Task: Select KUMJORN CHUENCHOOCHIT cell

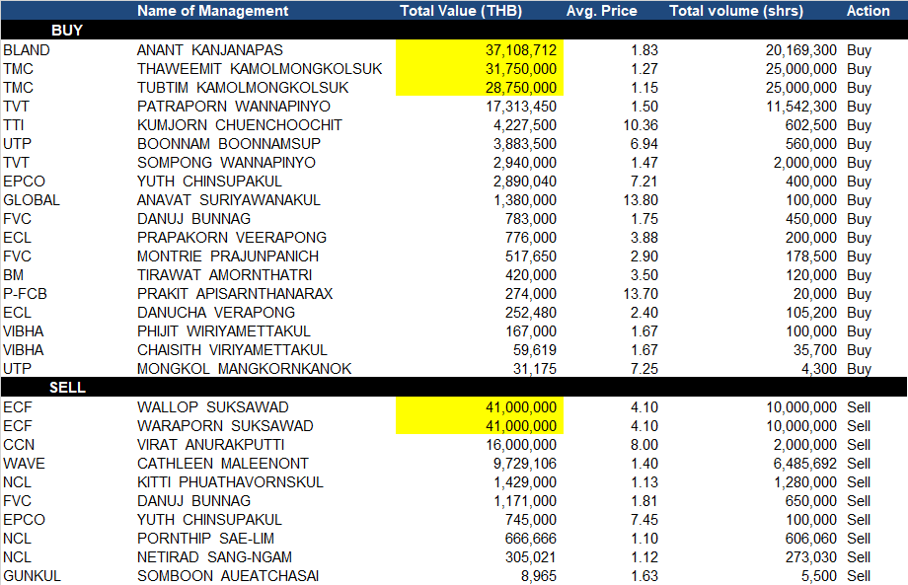Action: (x=240, y=125)
